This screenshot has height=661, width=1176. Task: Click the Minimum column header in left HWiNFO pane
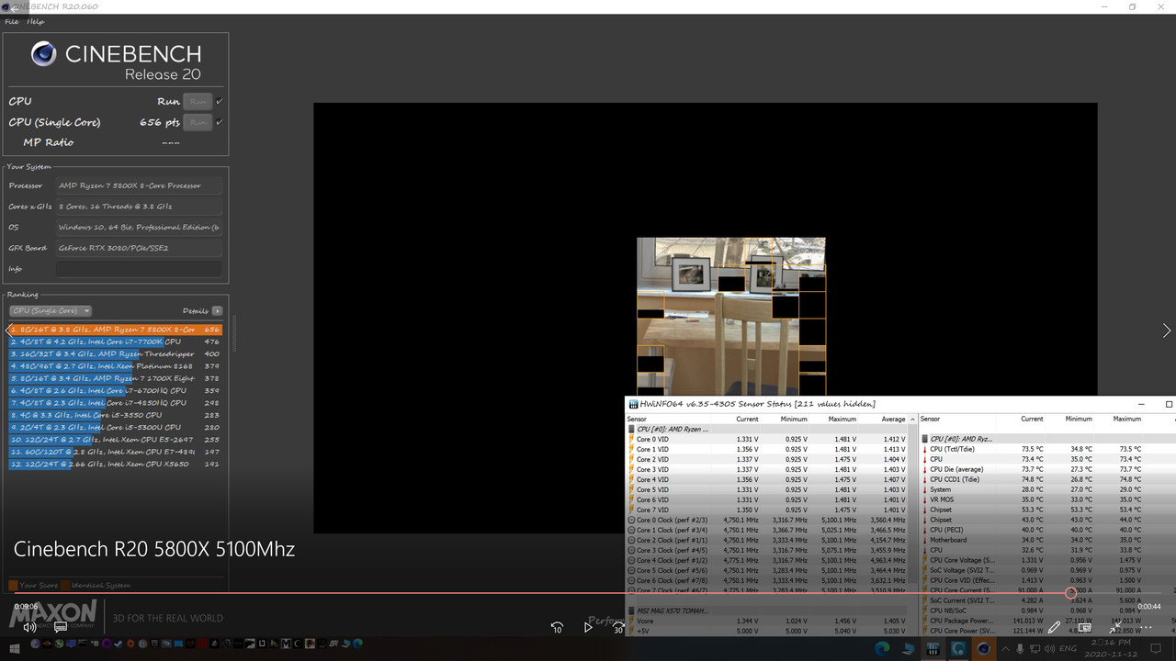(x=794, y=419)
